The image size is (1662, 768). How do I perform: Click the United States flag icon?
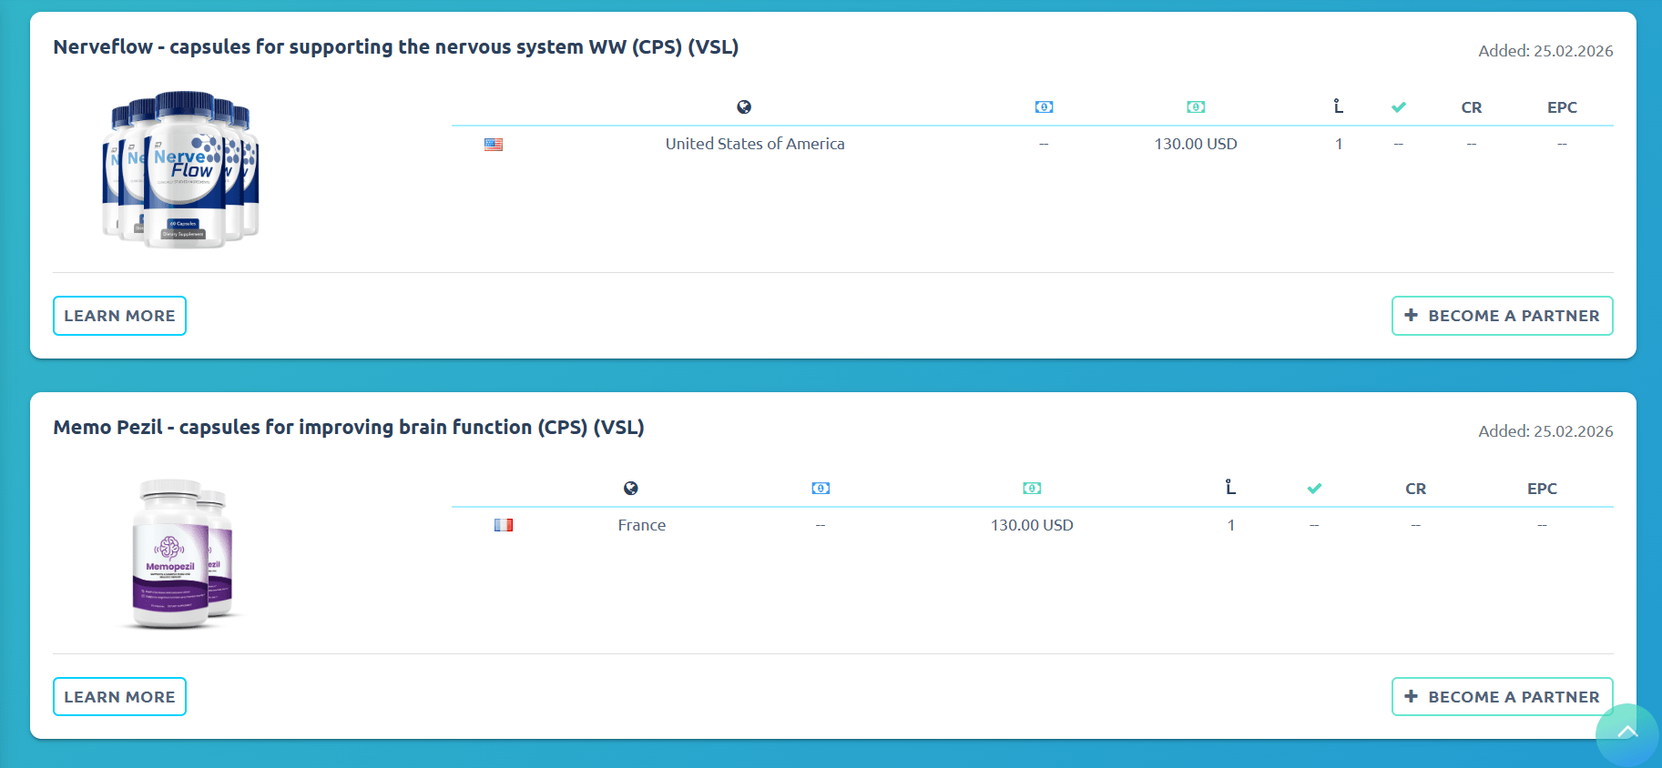[494, 145]
